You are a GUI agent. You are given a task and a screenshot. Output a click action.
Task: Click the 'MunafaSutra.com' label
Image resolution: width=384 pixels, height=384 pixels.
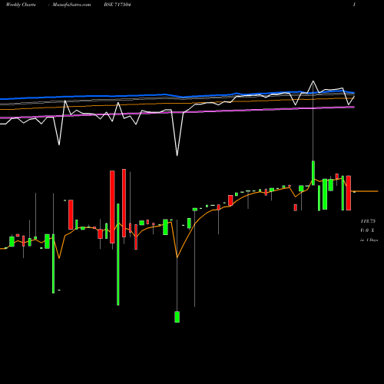point(71,5)
